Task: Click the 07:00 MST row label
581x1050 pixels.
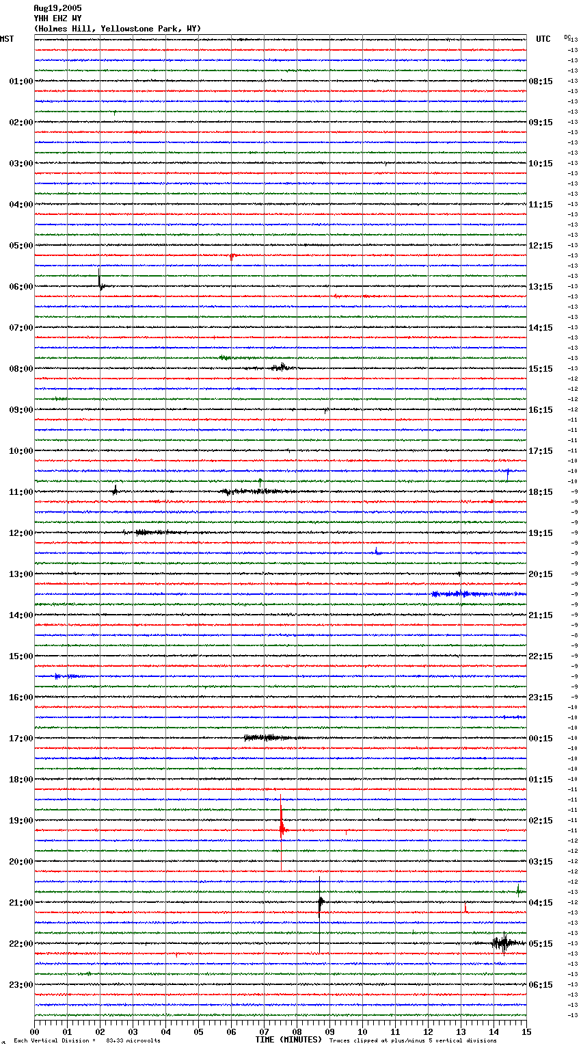Action: click(21, 328)
